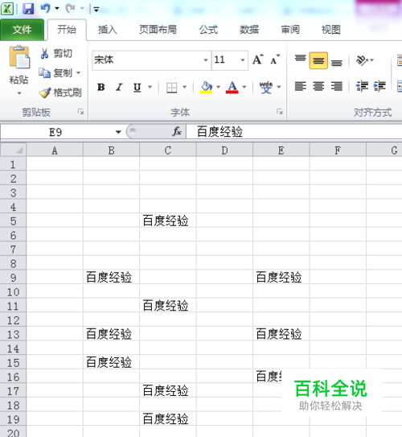Open the Customize Quick Access Toolbar dropdown

click(x=96, y=10)
